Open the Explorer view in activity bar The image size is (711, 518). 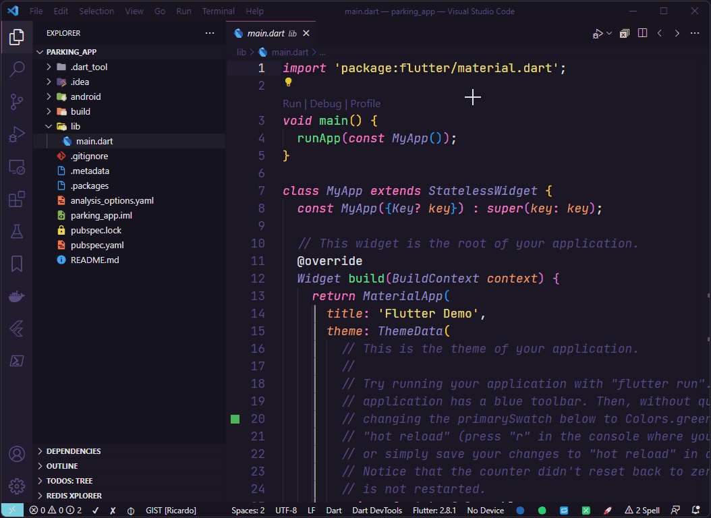coord(16,36)
